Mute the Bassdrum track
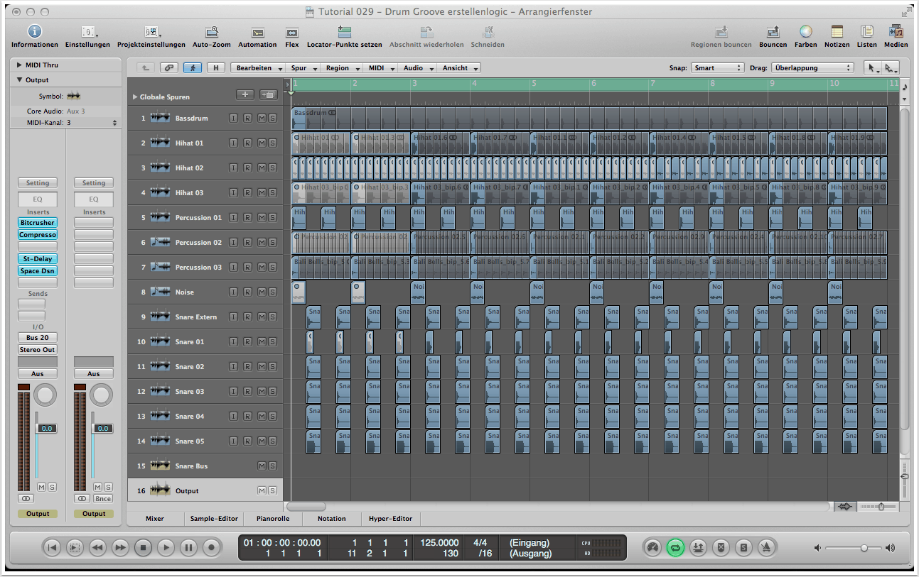 click(x=261, y=119)
